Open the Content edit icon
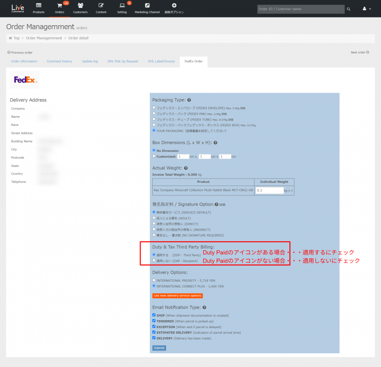Viewport: 381px width, 367px height. pos(101,5)
